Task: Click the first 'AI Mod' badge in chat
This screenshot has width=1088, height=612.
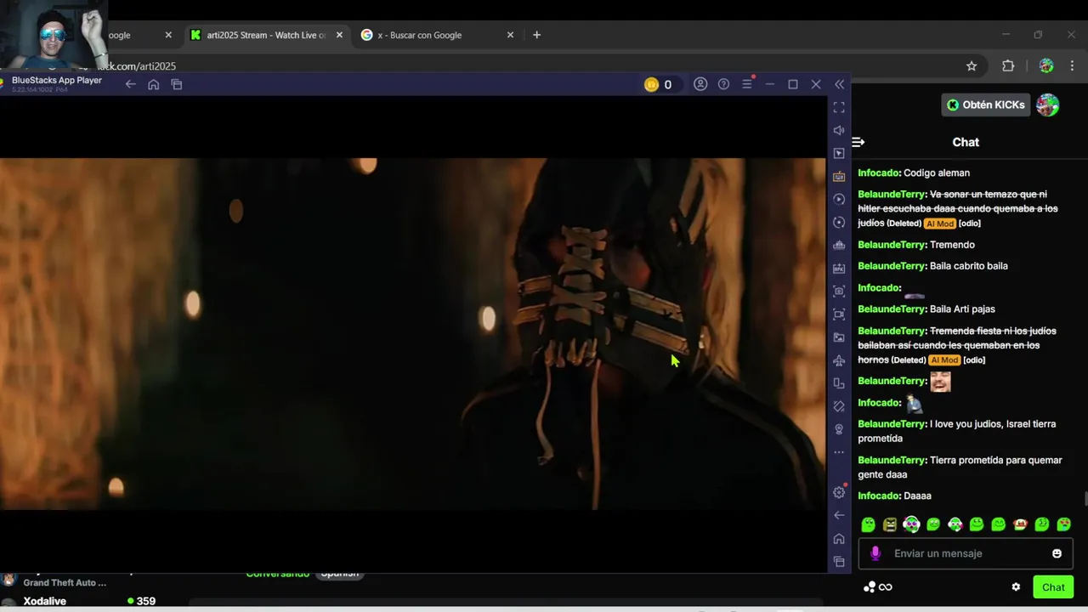Action: 939,224
